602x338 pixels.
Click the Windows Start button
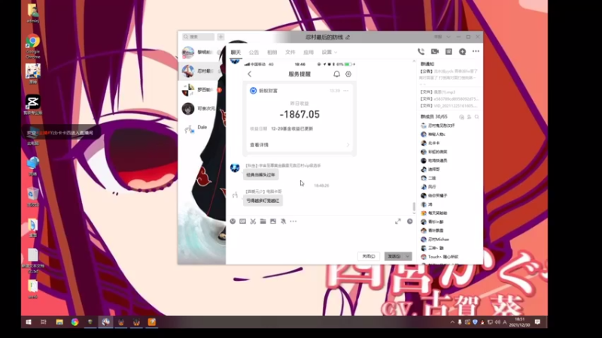29,322
